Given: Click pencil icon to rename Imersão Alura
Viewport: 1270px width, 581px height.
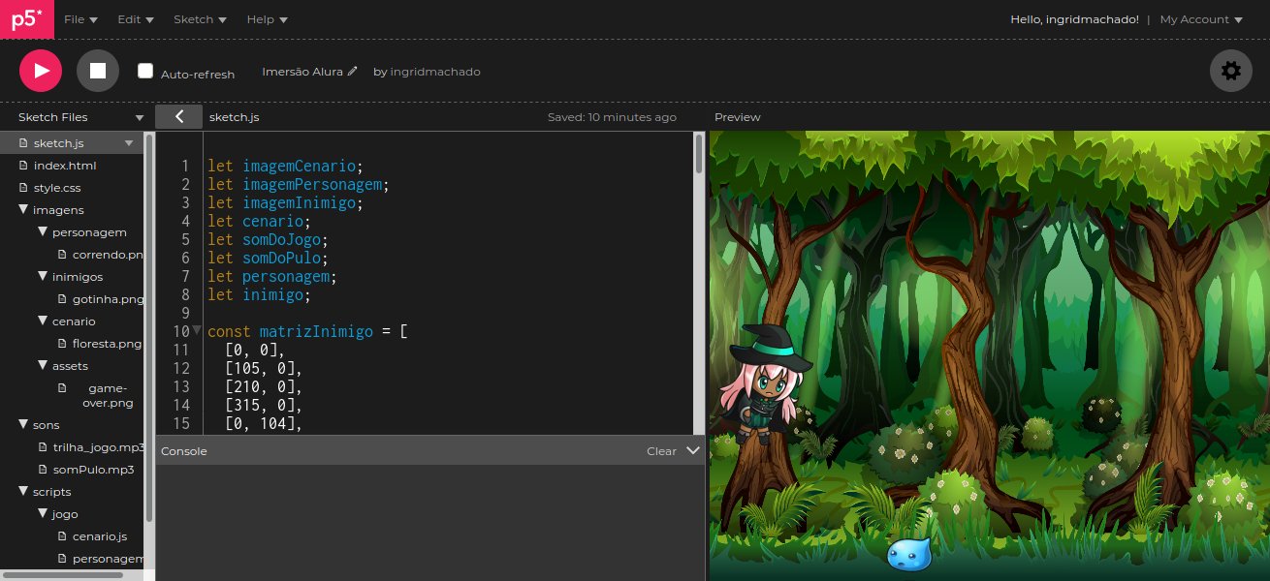Looking at the screenshot, I should click(353, 72).
